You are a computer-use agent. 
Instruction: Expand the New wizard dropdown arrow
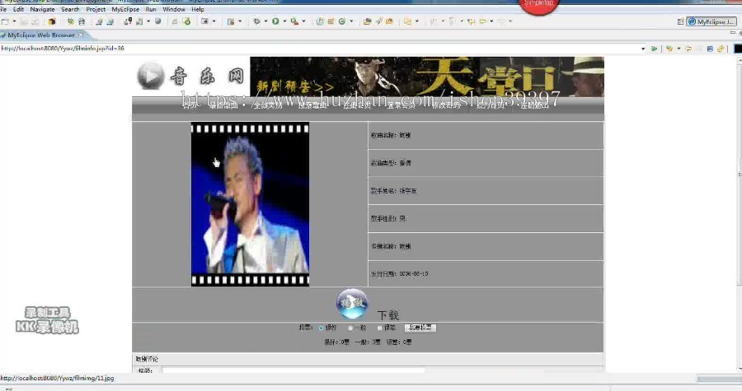pyautogui.click(x=14, y=21)
